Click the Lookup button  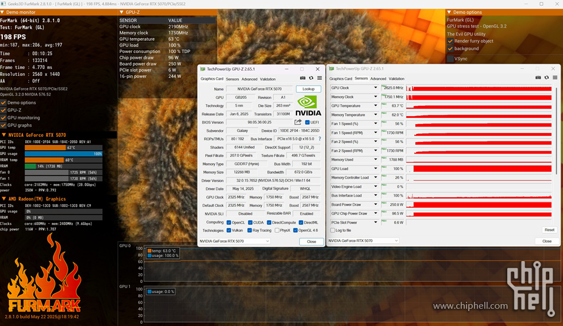[x=309, y=89]
